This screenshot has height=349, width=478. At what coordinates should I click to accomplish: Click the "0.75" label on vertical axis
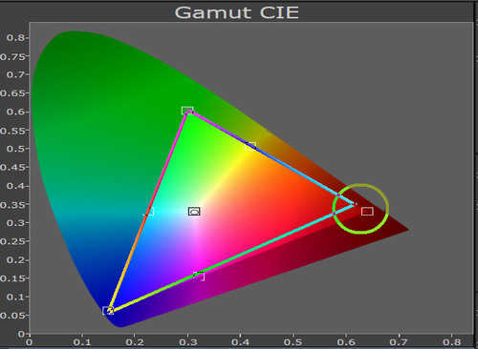click(12, 56)
